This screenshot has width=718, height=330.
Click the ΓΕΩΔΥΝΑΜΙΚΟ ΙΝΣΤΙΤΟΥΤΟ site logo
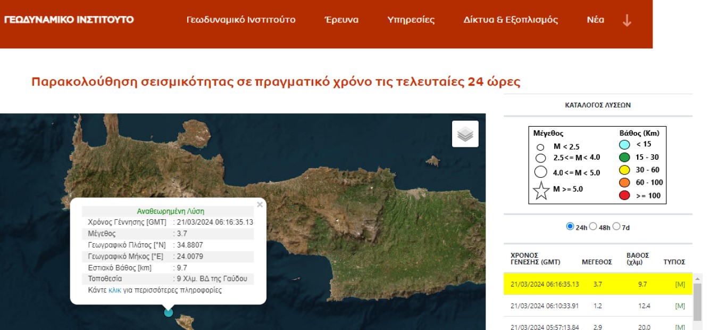tap(69, 20)
